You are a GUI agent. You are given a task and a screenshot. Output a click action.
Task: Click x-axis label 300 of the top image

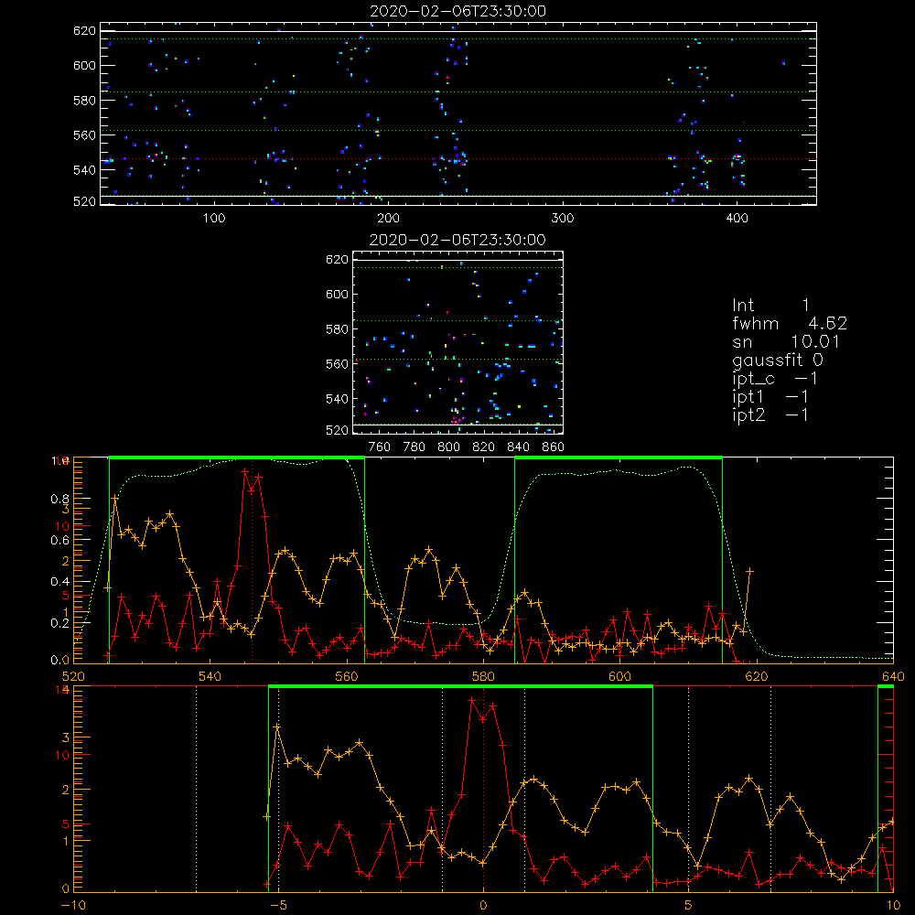(563, 219)
